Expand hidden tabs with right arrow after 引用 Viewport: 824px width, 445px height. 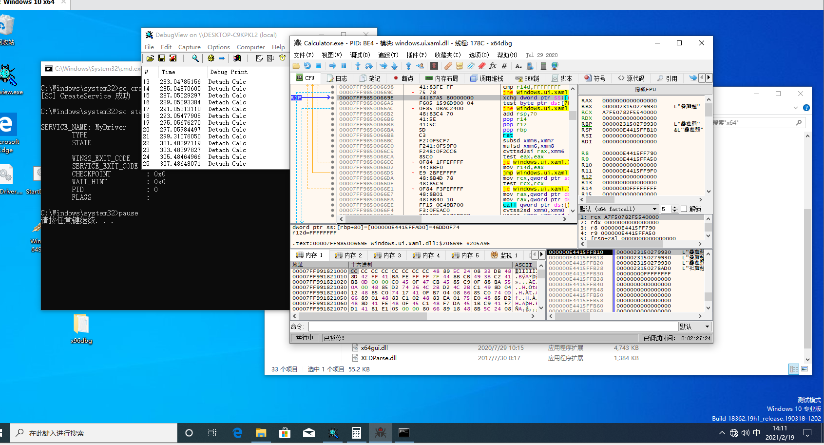[x=709, y=77]
